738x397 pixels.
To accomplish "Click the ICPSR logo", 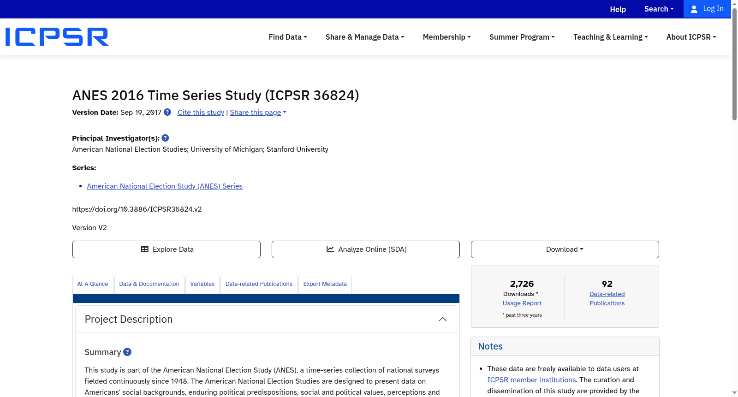I will tap(57, 37).
